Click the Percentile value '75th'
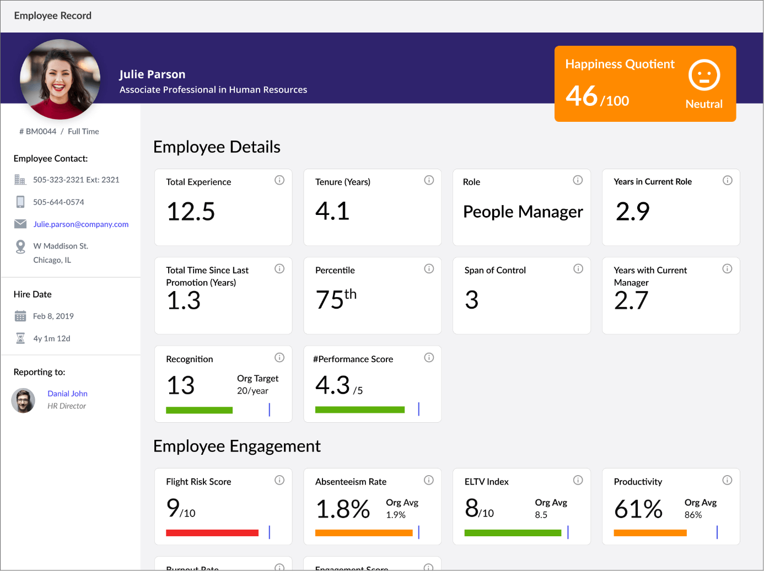 coord(336,299)
